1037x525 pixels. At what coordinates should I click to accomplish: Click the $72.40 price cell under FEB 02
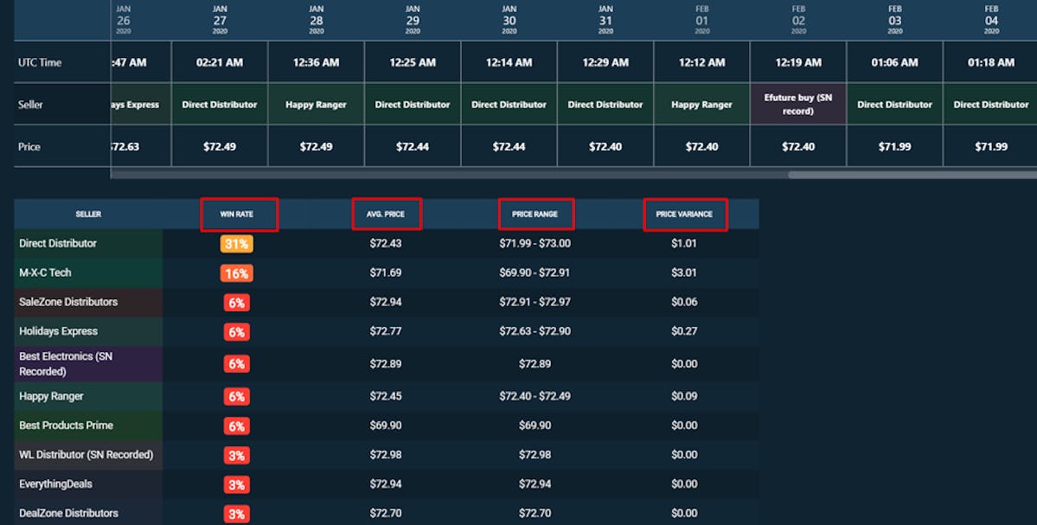(x=798, y=147)
